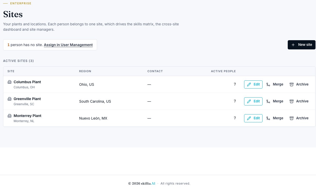Click the South Carolina, US region cell
Viewport: 316px width, 192px height.
coord(95,101)
